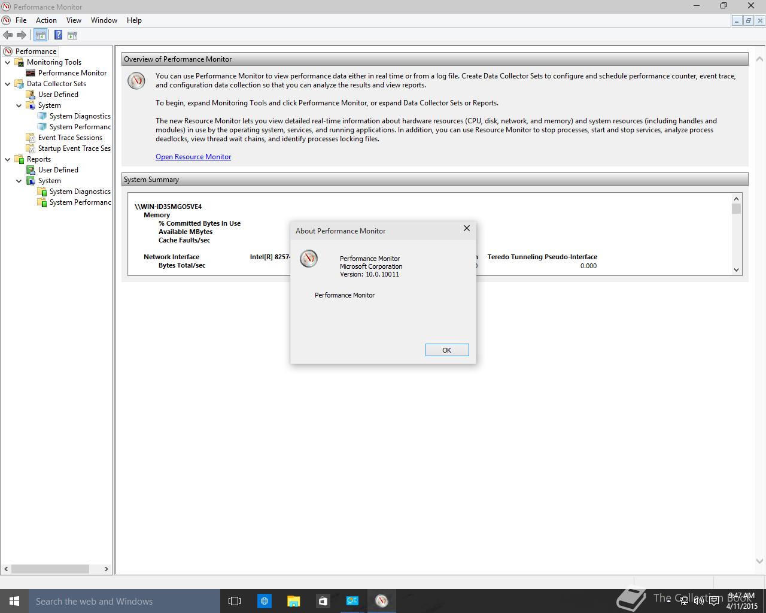This screenshot has height=613, width=766.
Task: Click Cache Faults/sec counter text
Action: click(x=184, y=240)
